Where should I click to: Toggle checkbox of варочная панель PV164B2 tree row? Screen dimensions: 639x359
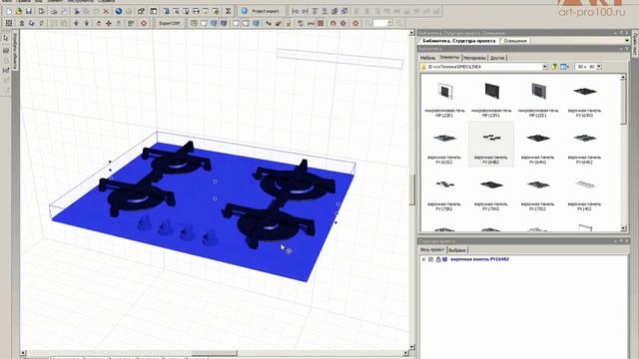[x=430, y=259]
